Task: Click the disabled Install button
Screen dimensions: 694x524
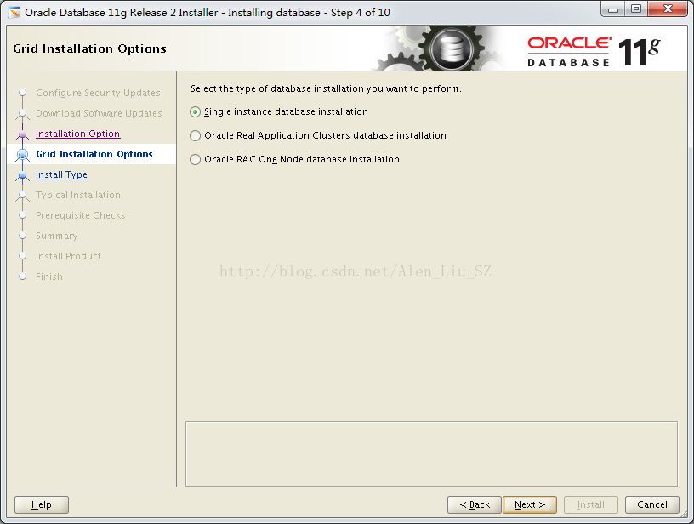Action: coord(591,504)
